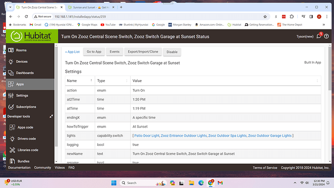Collapse the Developer tools section
Screen dimensions: 334x188
pyautogui.click(x=51, y=116)
